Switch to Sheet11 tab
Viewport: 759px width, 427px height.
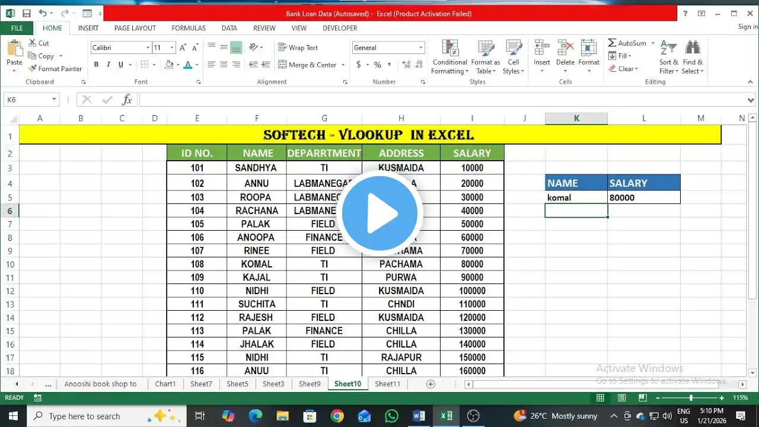(x=387, y=384)
